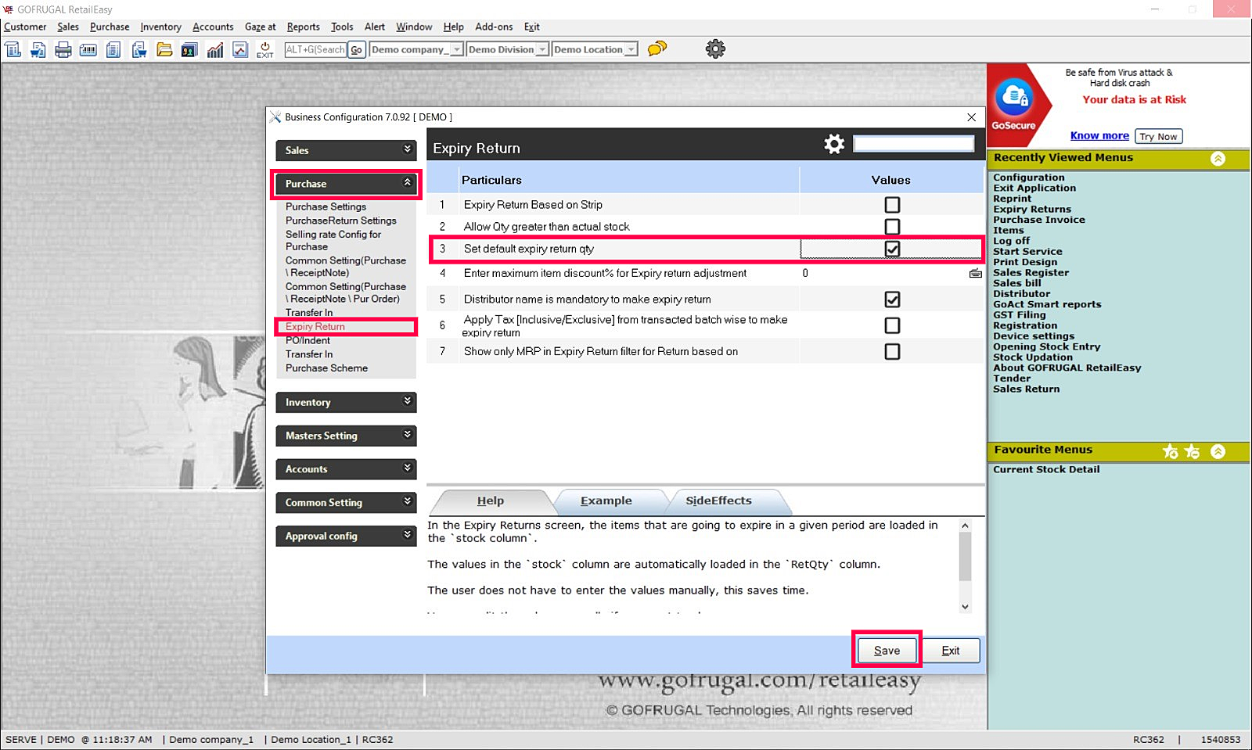Expand the Approval config section
1252x750 pixels.
click(x=346, y=536)
